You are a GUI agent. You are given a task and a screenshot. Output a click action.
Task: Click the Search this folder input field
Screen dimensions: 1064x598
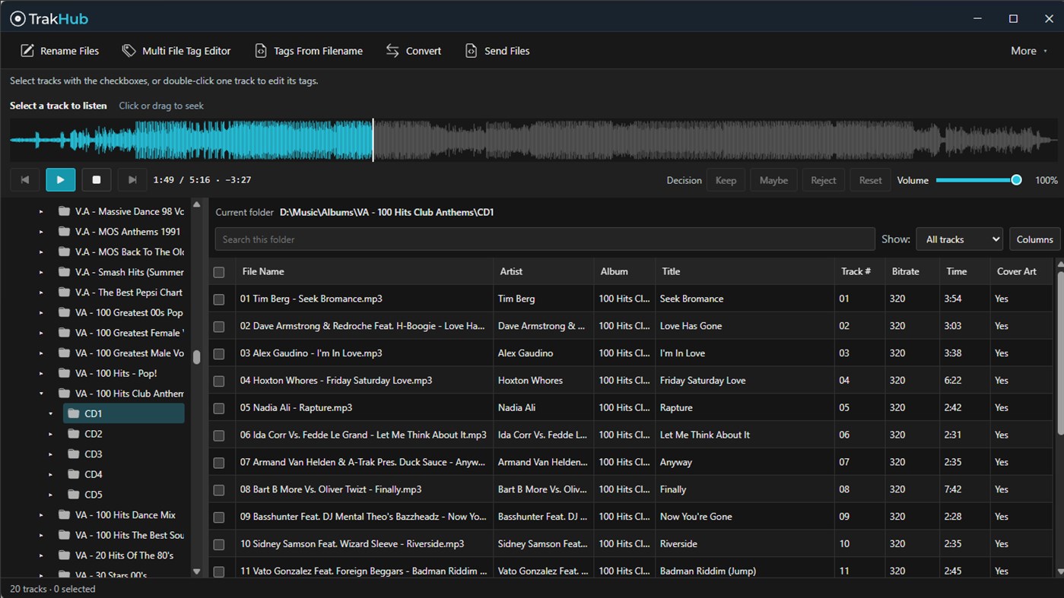(x=545, y=239)
